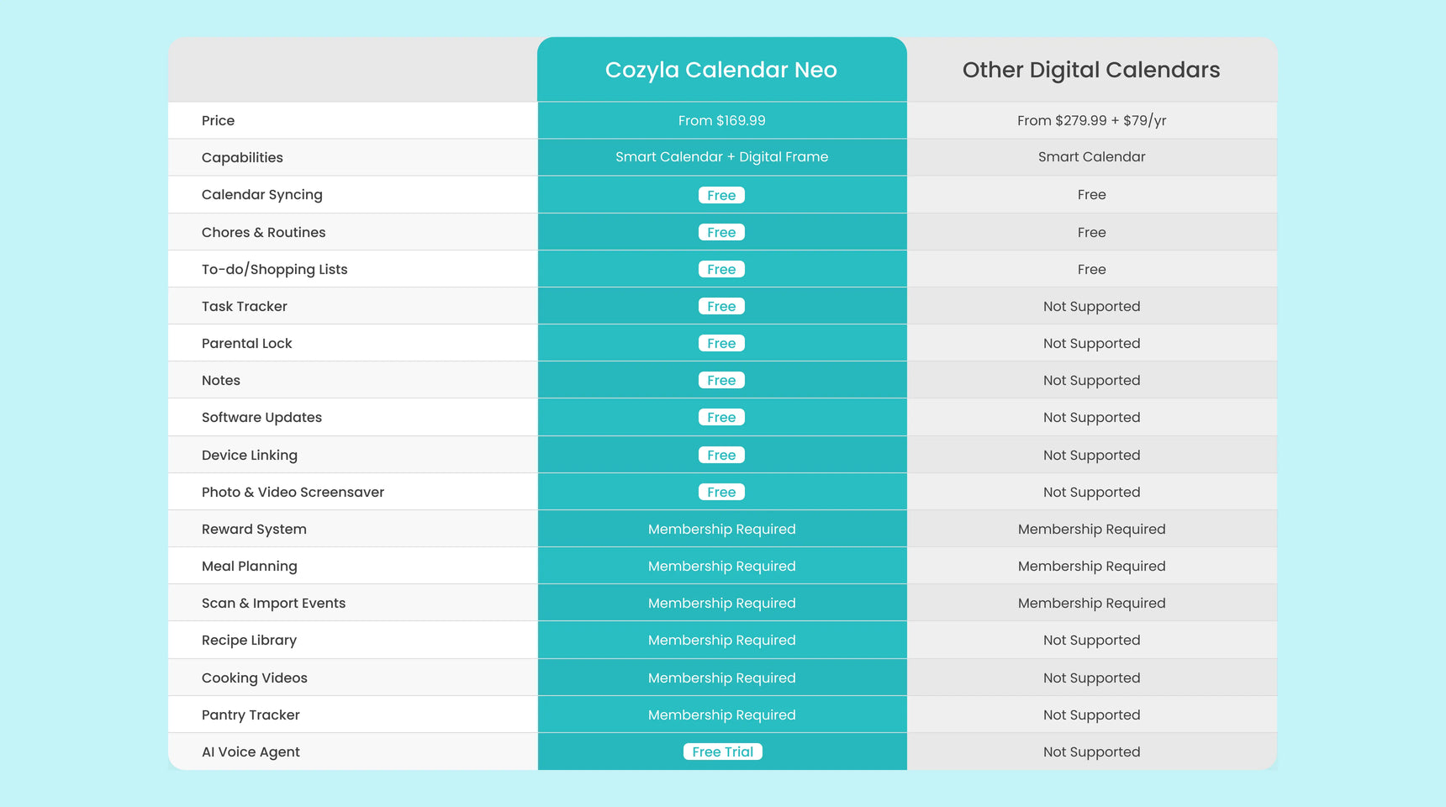Click the "Notes" row label
The image size is (1446, 807).
click(221, 380)
